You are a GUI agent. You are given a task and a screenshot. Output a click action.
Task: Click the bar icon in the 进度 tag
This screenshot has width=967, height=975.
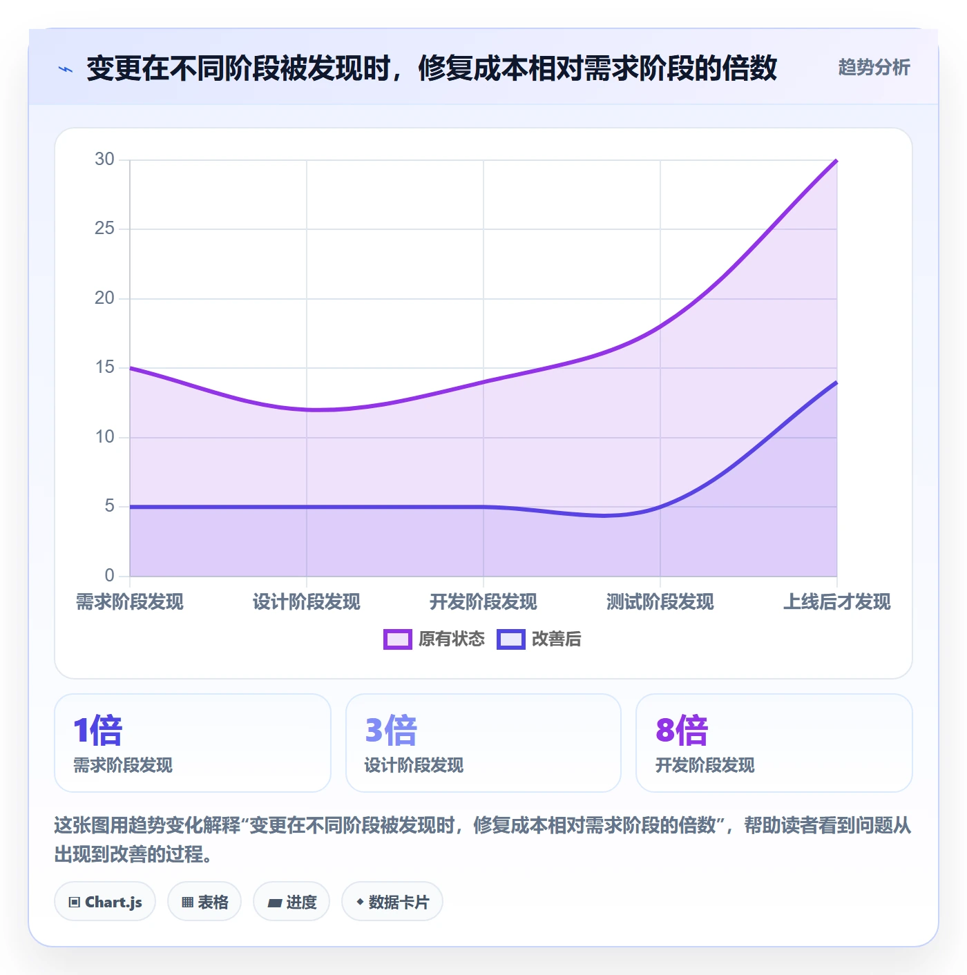pos(274,902)
